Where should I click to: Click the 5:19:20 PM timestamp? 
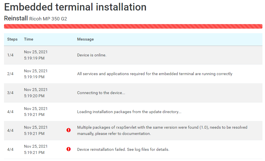tap(34, 96)
